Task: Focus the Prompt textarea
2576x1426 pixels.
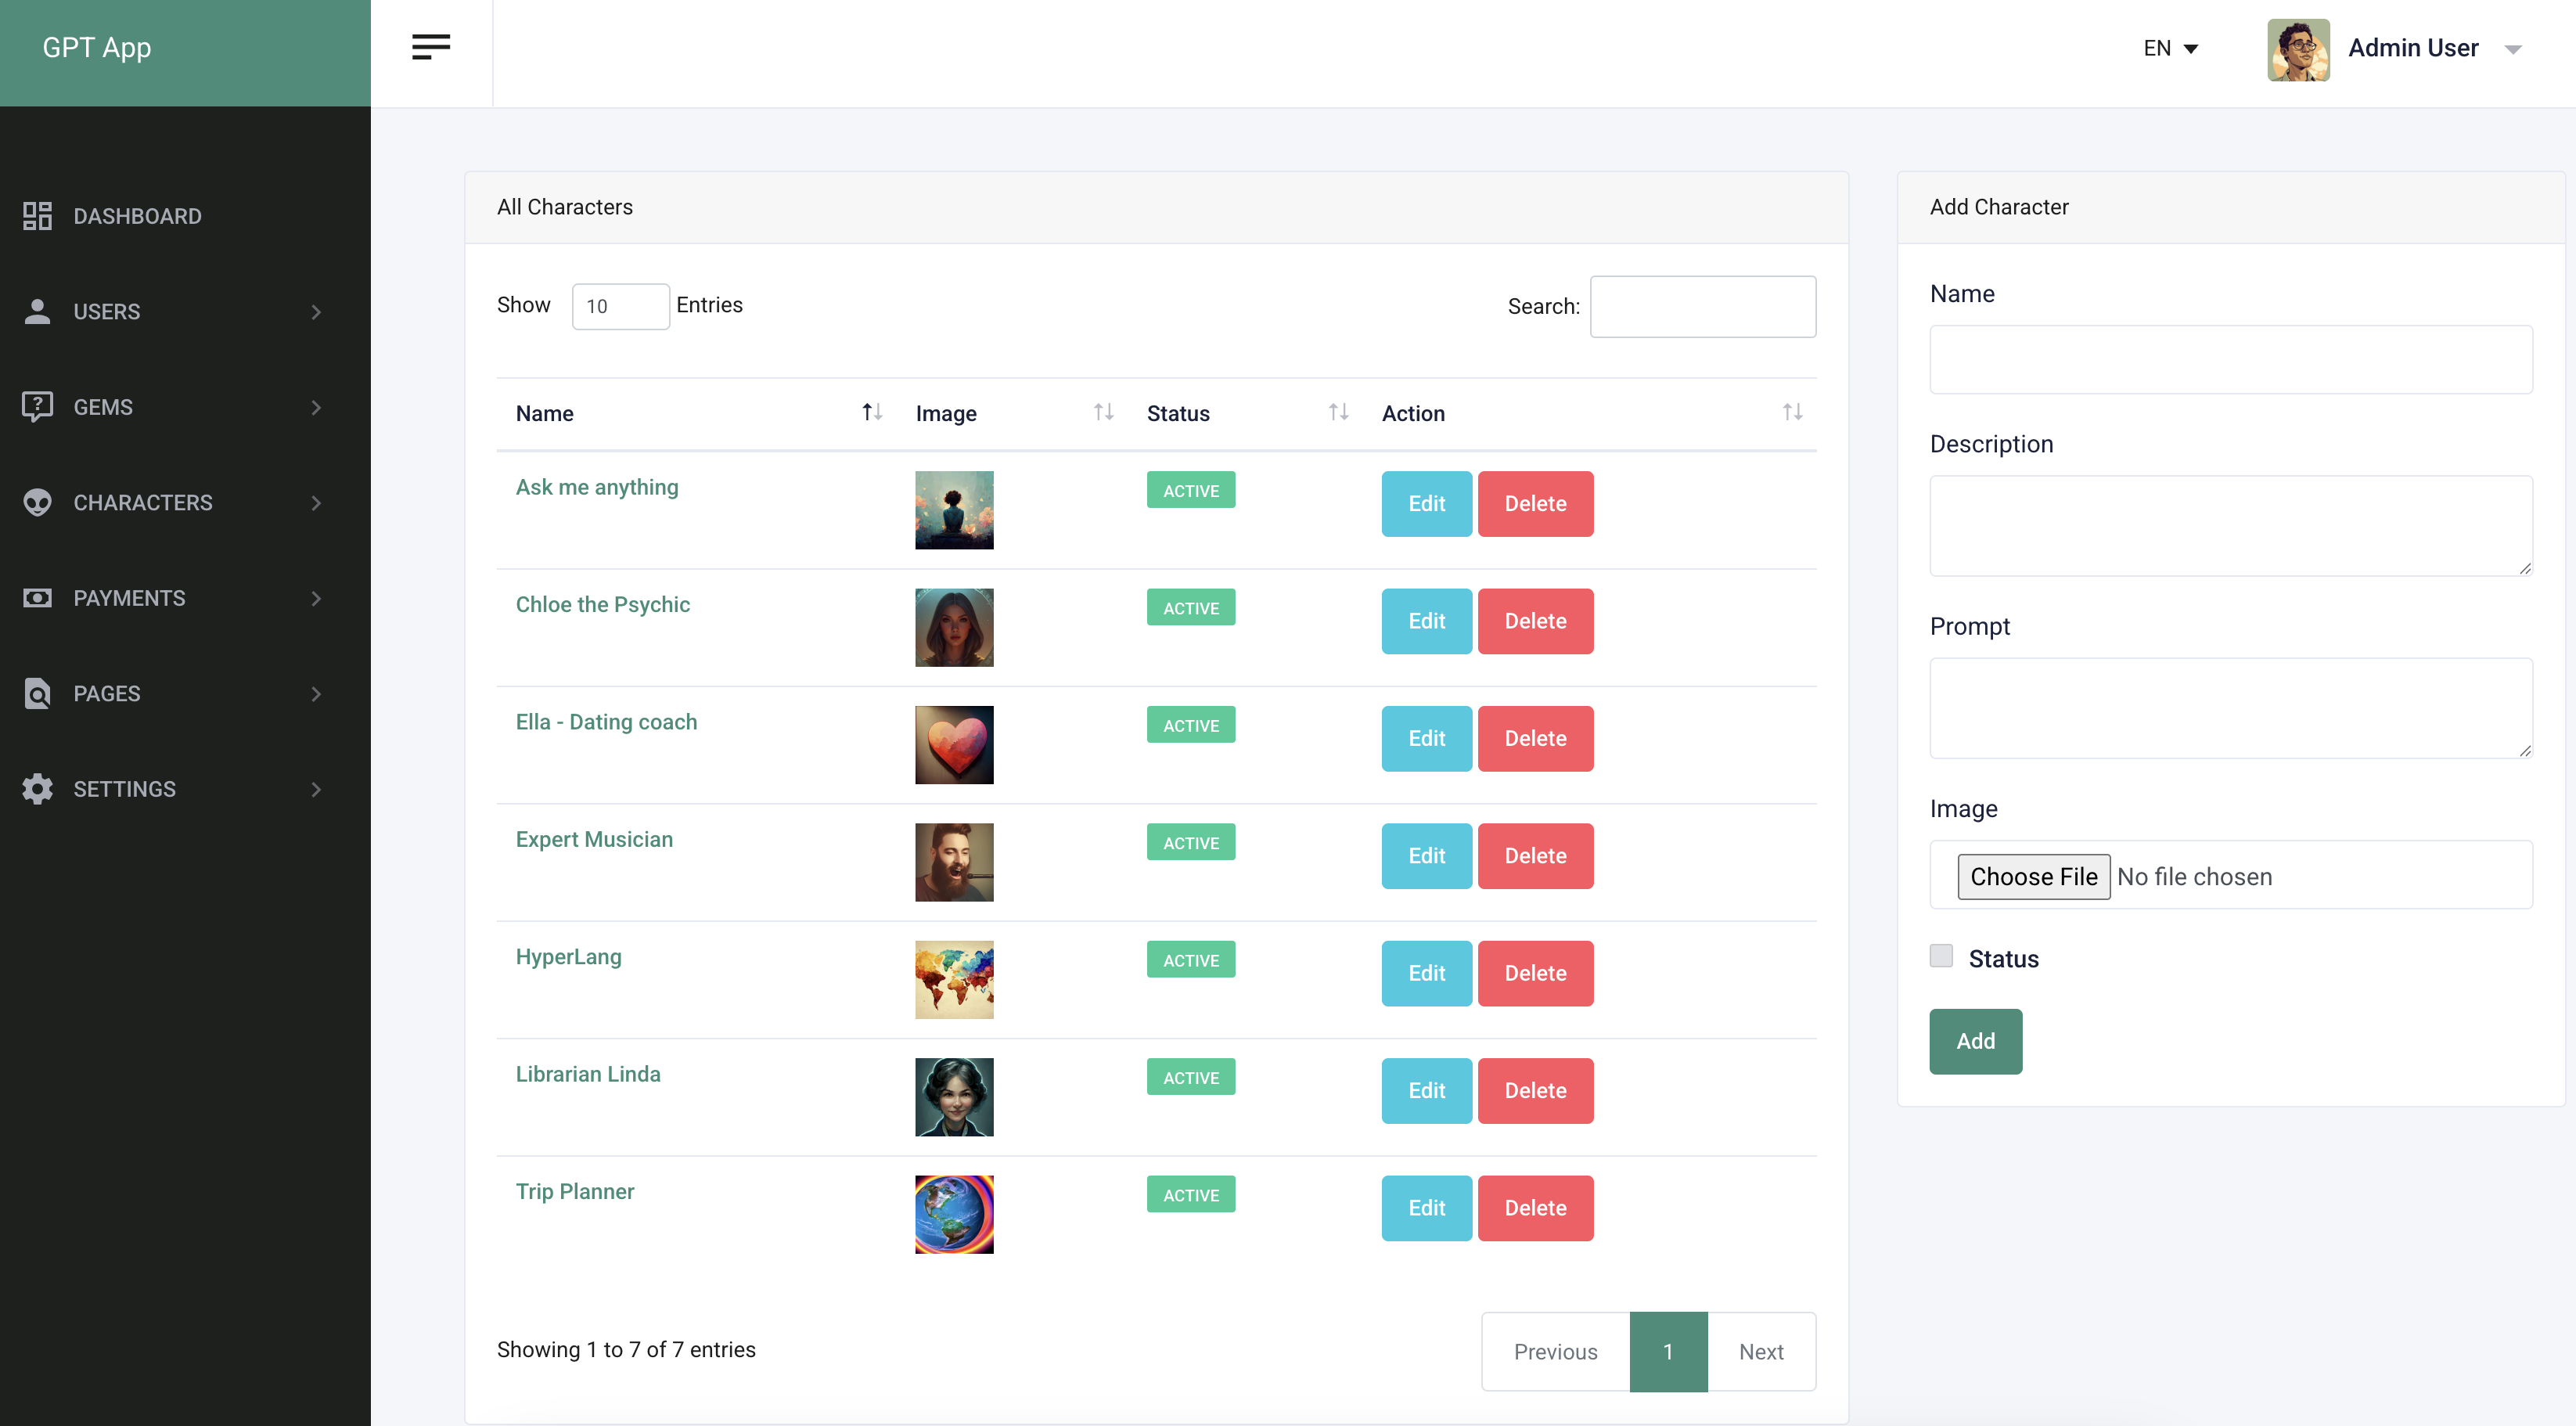Action: pyautogui.click(x=2230, y=708)
